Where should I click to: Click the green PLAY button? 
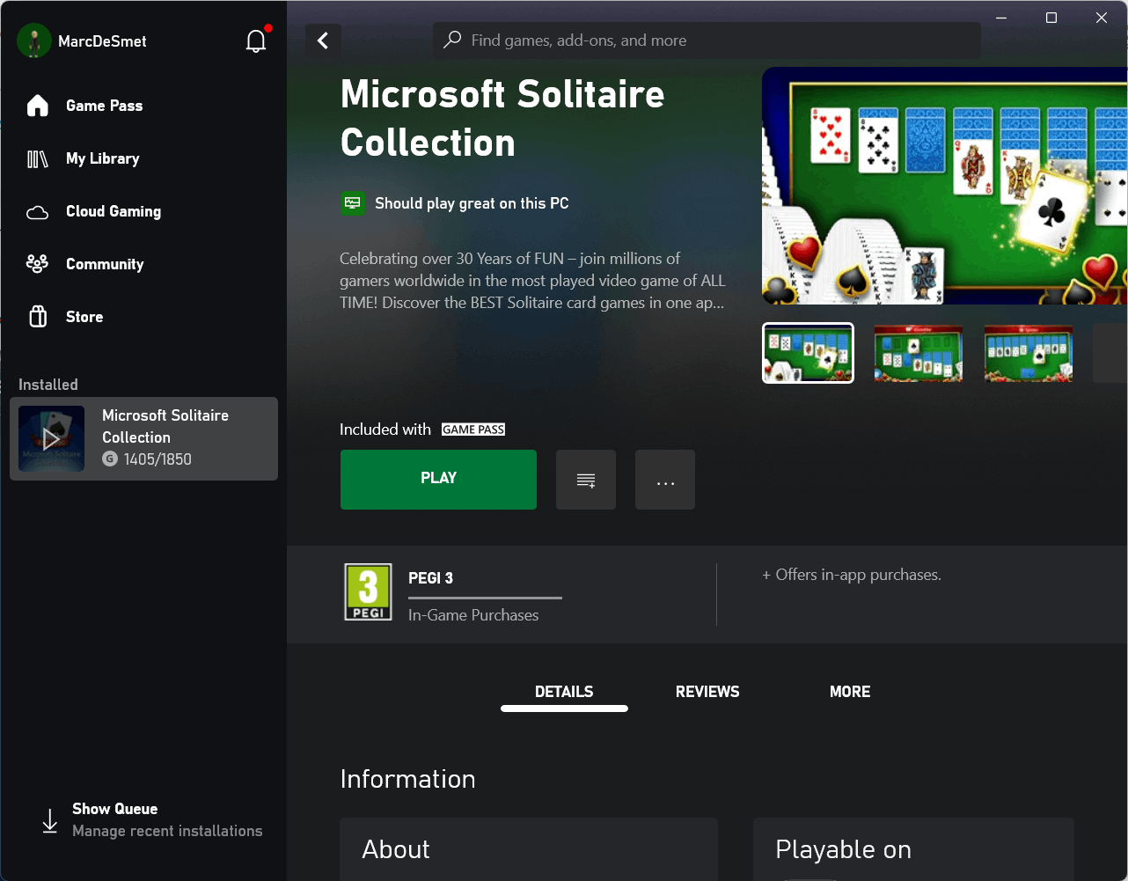click(438, 480)
